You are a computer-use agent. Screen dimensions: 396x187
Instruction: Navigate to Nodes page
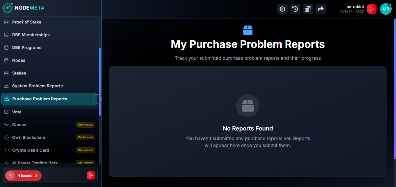click(19, 60)
